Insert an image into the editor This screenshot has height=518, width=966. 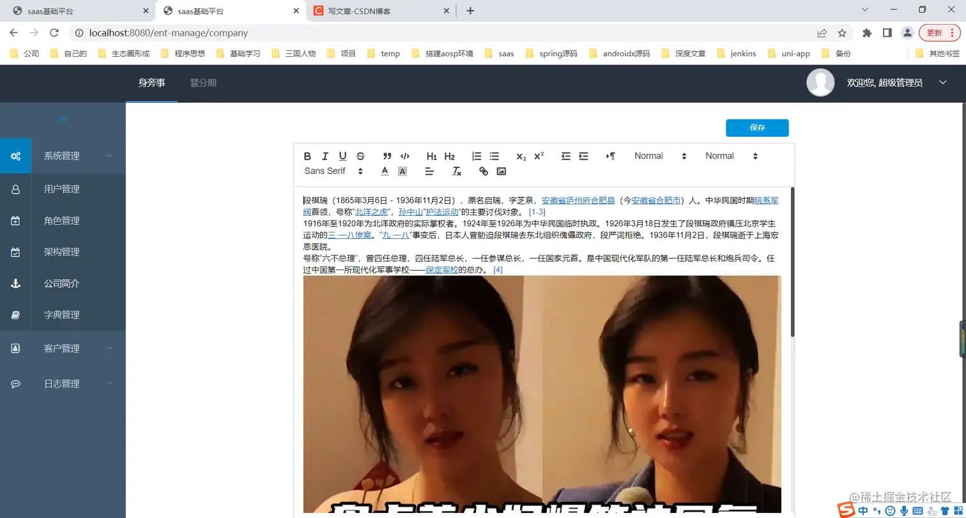coord(502,171)
